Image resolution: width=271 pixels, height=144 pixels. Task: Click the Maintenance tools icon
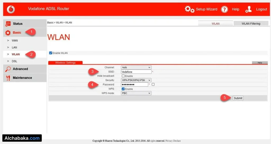[x=8, y=78]
